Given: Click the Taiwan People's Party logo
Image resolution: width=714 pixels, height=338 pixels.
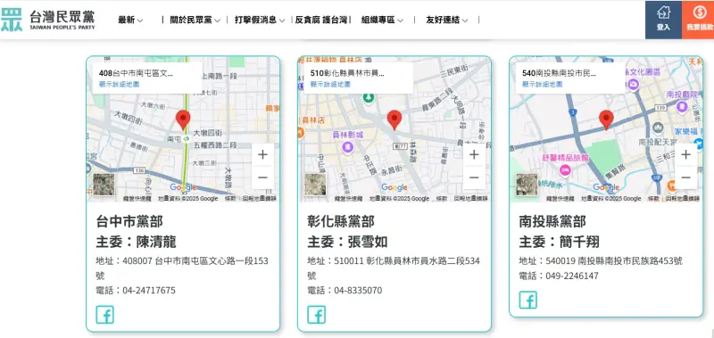Looking at the screenshot, I should tap(48, 20).
